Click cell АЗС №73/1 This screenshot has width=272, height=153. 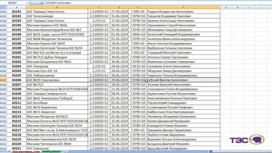pos(57,85)
